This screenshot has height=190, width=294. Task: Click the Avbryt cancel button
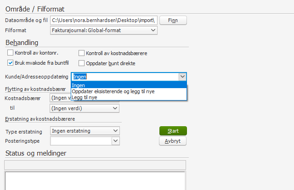click(173, 141)
